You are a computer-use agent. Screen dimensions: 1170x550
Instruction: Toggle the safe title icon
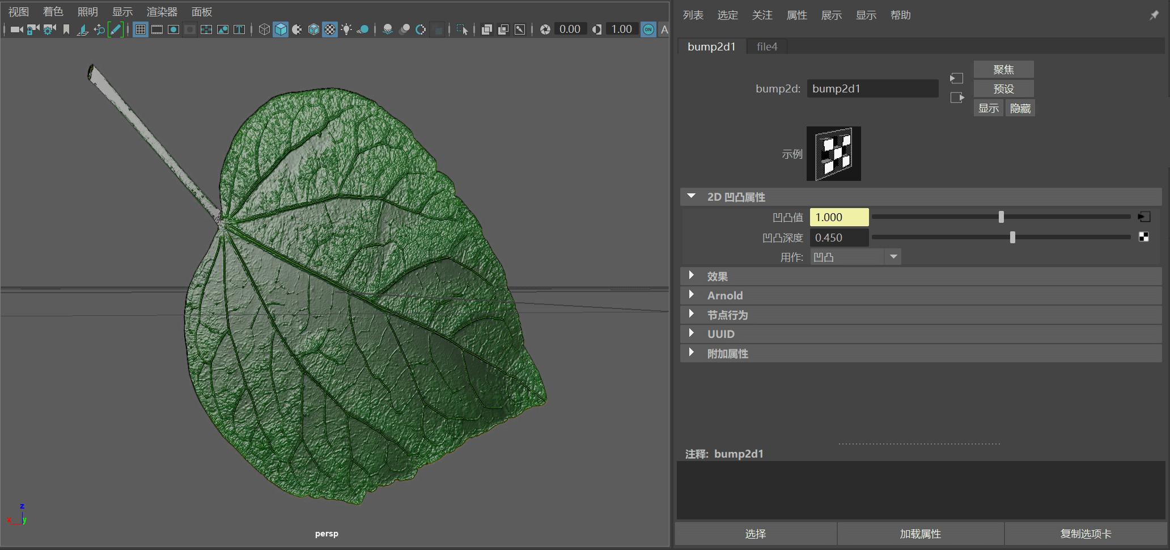(239, 29)
